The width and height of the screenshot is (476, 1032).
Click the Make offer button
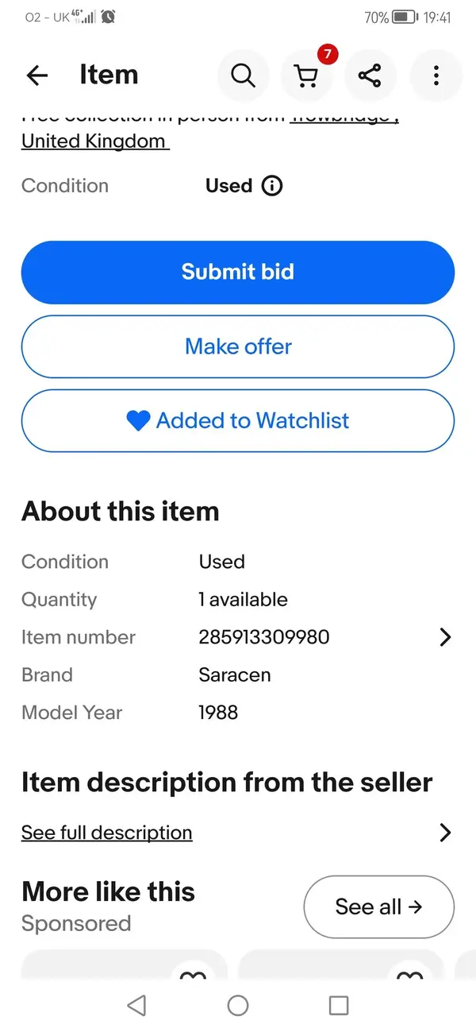[x=238, y=346]
